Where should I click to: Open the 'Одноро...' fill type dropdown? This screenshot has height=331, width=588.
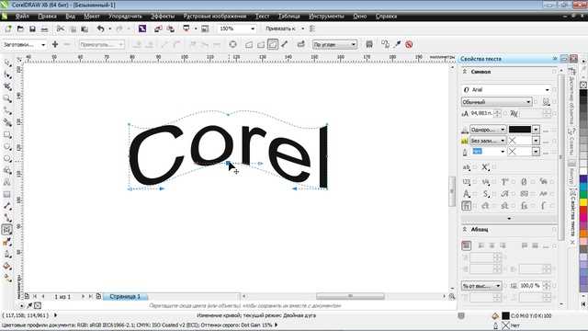[503, 130]
